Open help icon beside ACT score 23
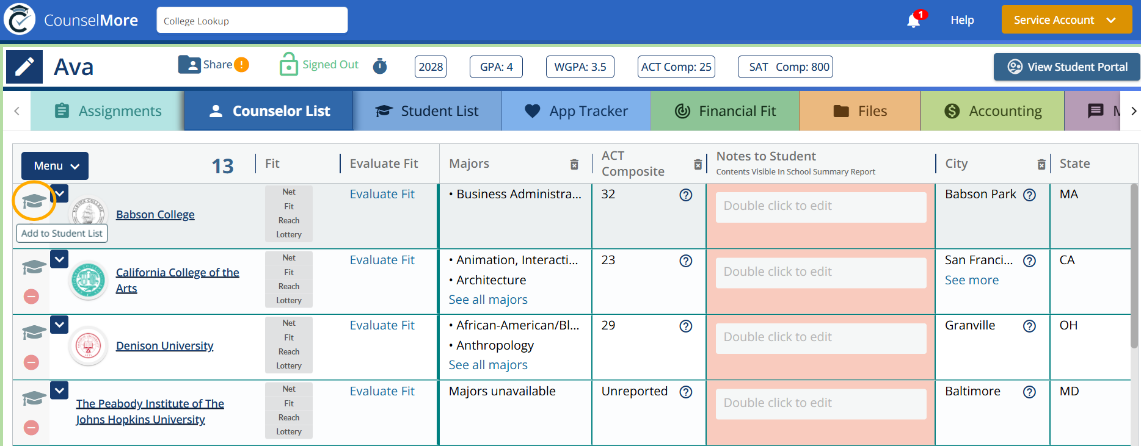 click(686, 261)
